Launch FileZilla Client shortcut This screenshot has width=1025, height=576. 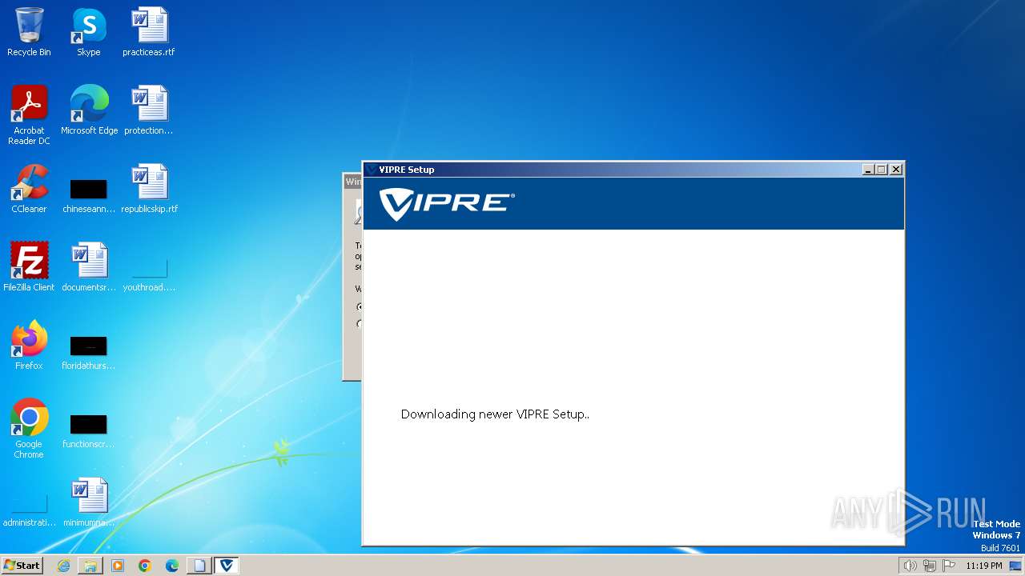(x=29, y=267)
